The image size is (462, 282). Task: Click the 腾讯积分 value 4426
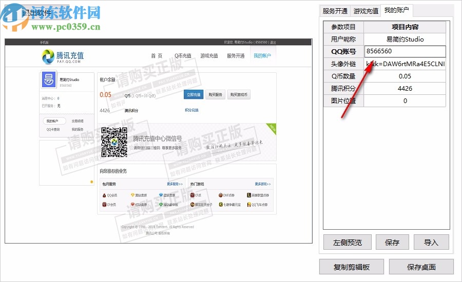coord(405,88)
